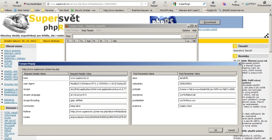Image resolution: width=272 pixels, height=140 pixels.
Task: Open the MASM Socks4 Server bookmark
Action: click(232, 10)
